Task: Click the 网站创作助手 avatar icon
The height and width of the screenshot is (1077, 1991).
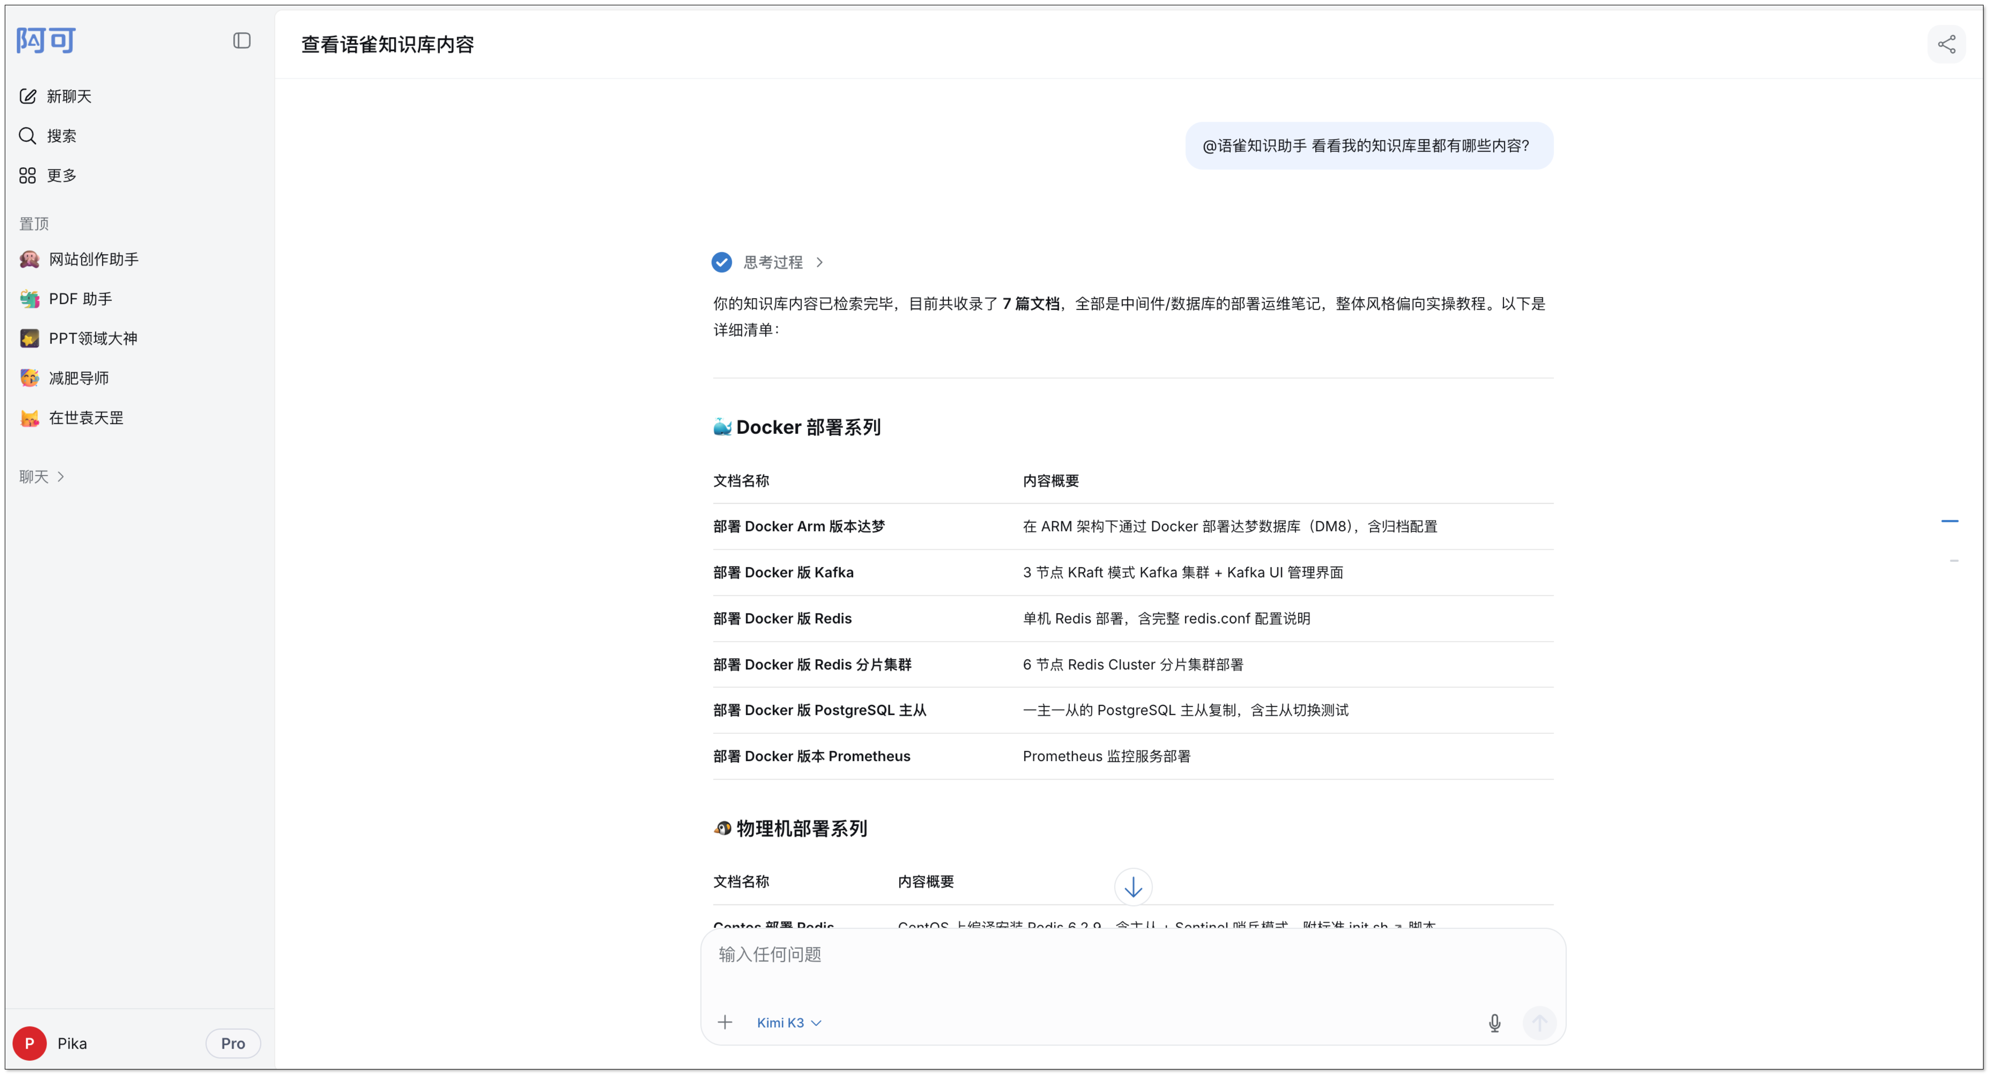Action: (x=29, y=259)
